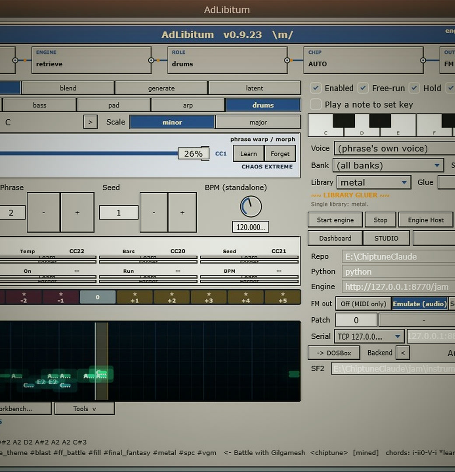Click the E piano key
455x472 pixels.
398,132
